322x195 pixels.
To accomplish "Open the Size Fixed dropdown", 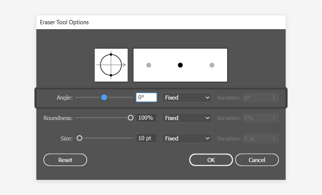I will [187, 139].
